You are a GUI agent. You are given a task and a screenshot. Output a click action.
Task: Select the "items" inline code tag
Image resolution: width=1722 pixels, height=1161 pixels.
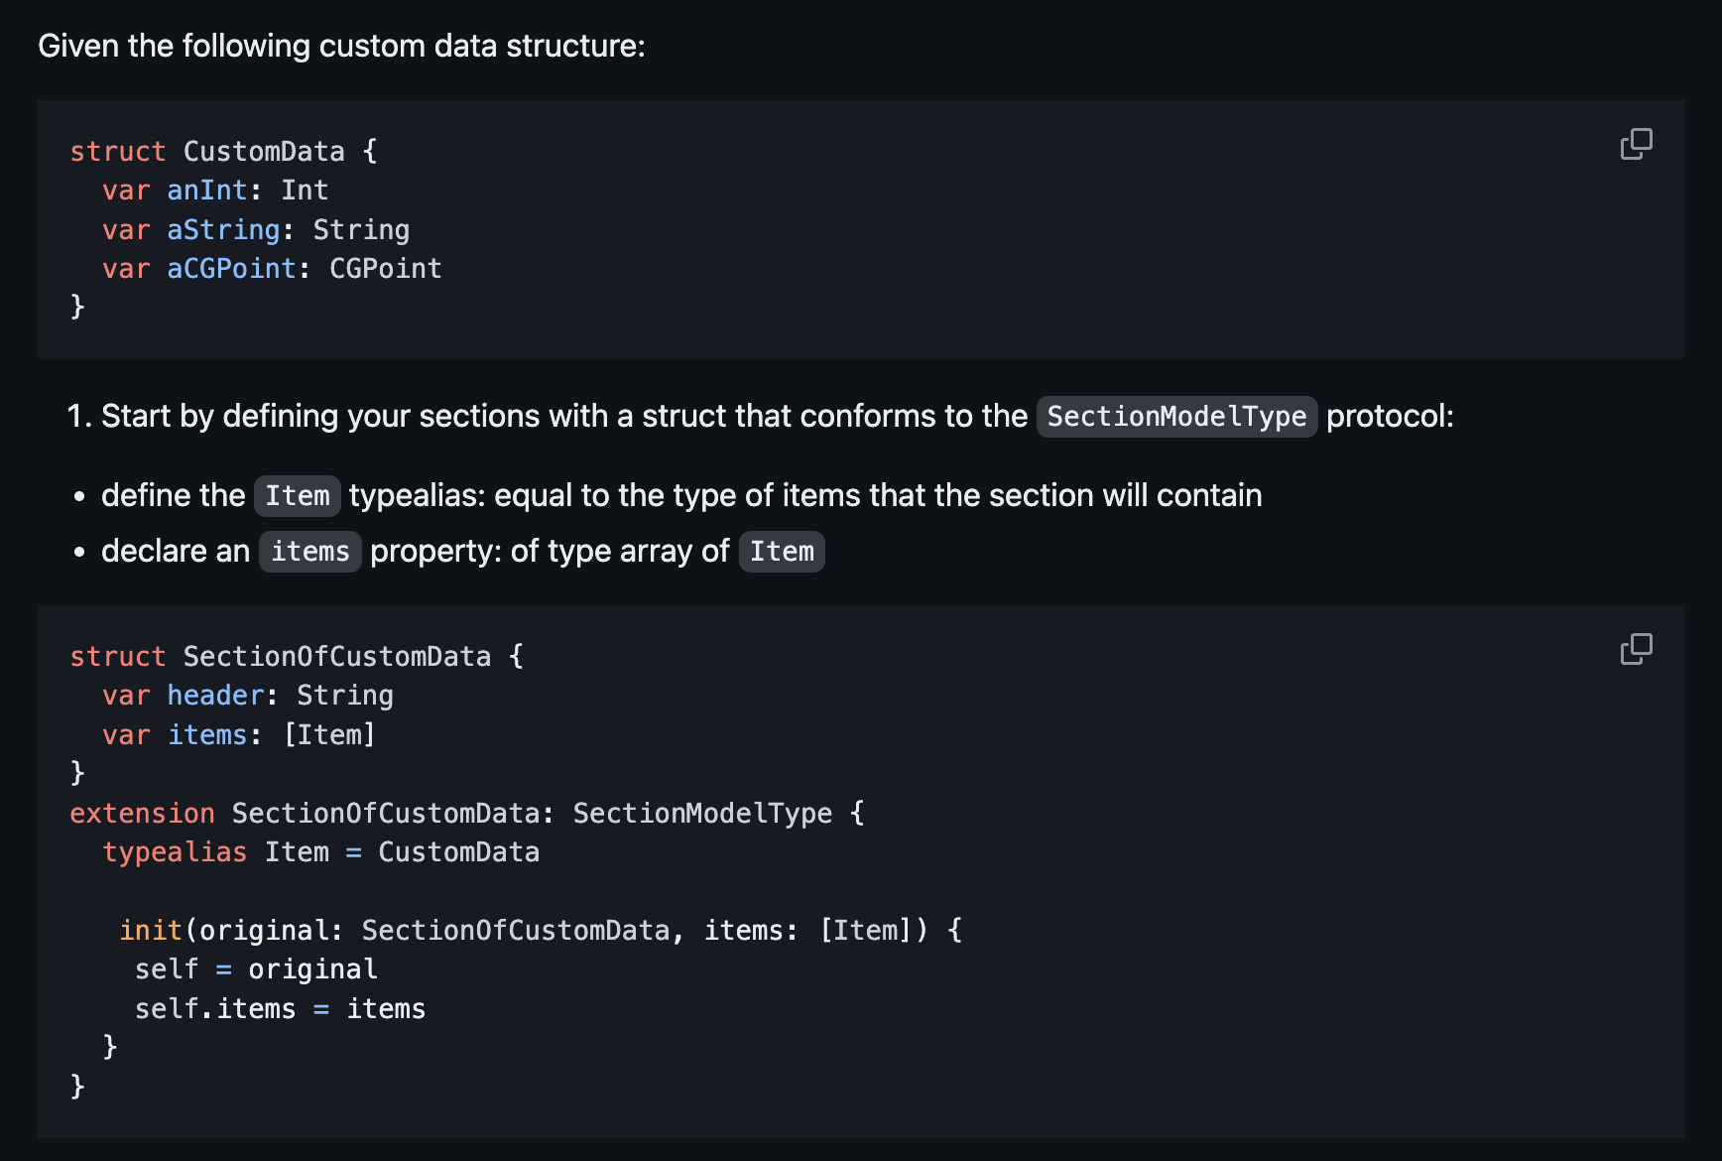[309, 551]
